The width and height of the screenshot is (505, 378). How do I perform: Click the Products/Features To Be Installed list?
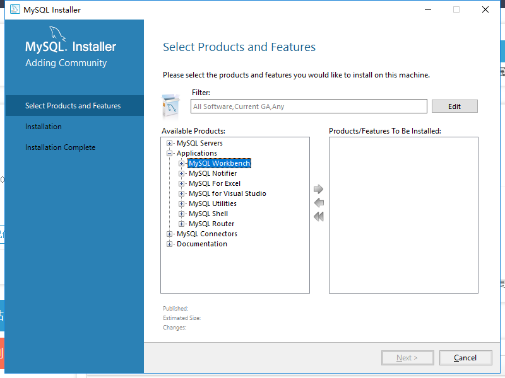point(403,215)
